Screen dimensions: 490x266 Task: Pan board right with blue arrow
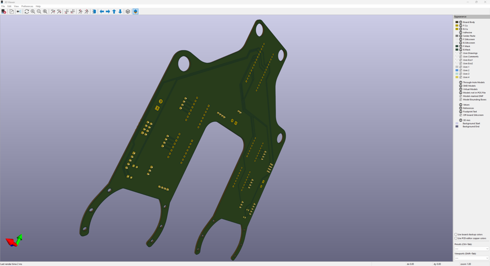108,11
